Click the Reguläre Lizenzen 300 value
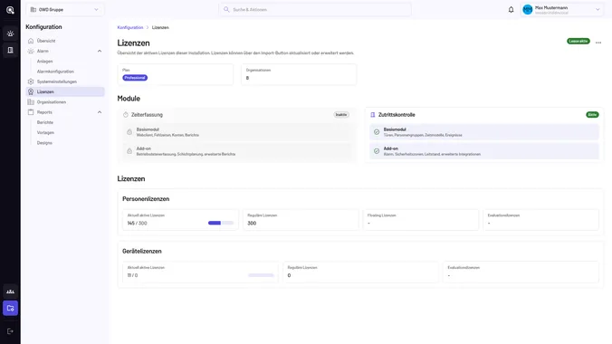This screenshot has height=344, width=612. [252, 224]
